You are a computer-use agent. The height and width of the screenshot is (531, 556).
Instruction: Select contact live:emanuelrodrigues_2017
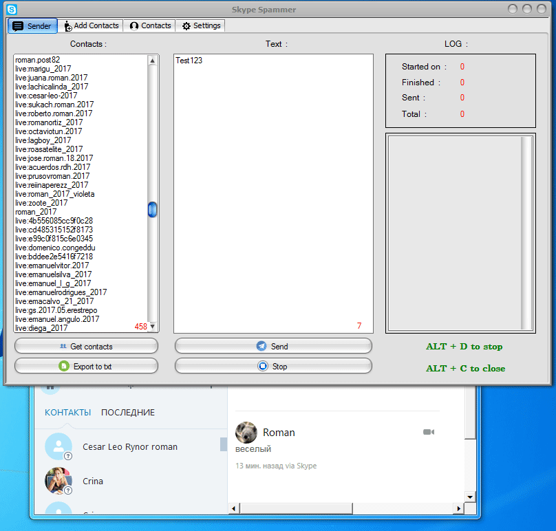[61, 292]
